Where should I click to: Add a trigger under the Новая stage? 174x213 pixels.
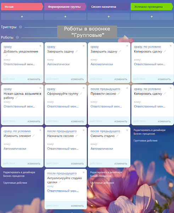22,17
